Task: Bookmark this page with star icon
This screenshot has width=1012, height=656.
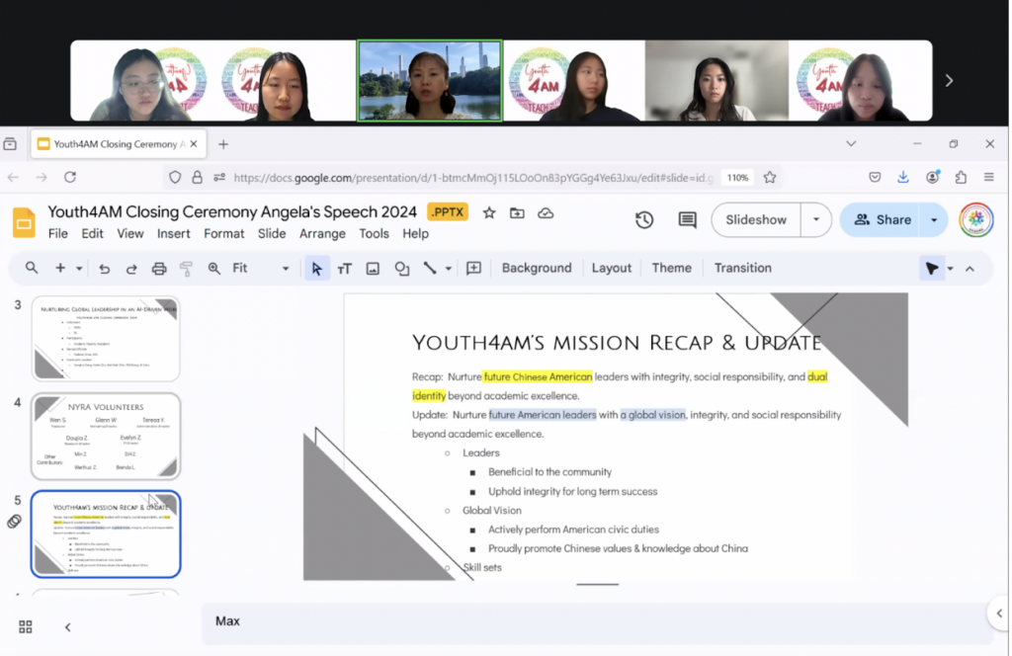Action: (x=769, y=178)
